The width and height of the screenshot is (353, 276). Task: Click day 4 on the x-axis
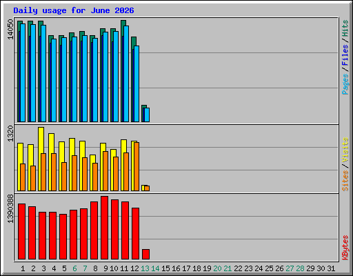(x=54, y=268)
